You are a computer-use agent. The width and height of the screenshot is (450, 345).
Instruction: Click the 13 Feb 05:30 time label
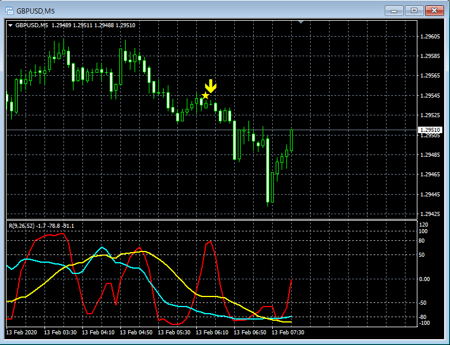tap(174, 333)
